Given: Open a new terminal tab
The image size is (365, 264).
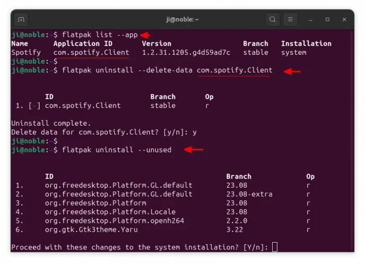Looking at the screenshot, I should pyautogui.click(x=21, y=19).
